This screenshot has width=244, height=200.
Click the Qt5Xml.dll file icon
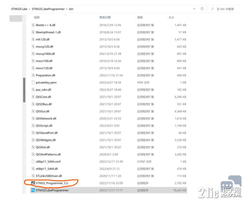pos(33,147)
